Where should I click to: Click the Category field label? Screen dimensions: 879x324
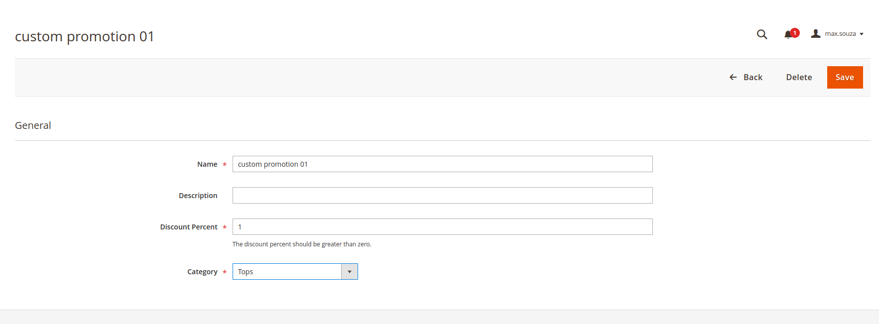click(x=202, y=272)
